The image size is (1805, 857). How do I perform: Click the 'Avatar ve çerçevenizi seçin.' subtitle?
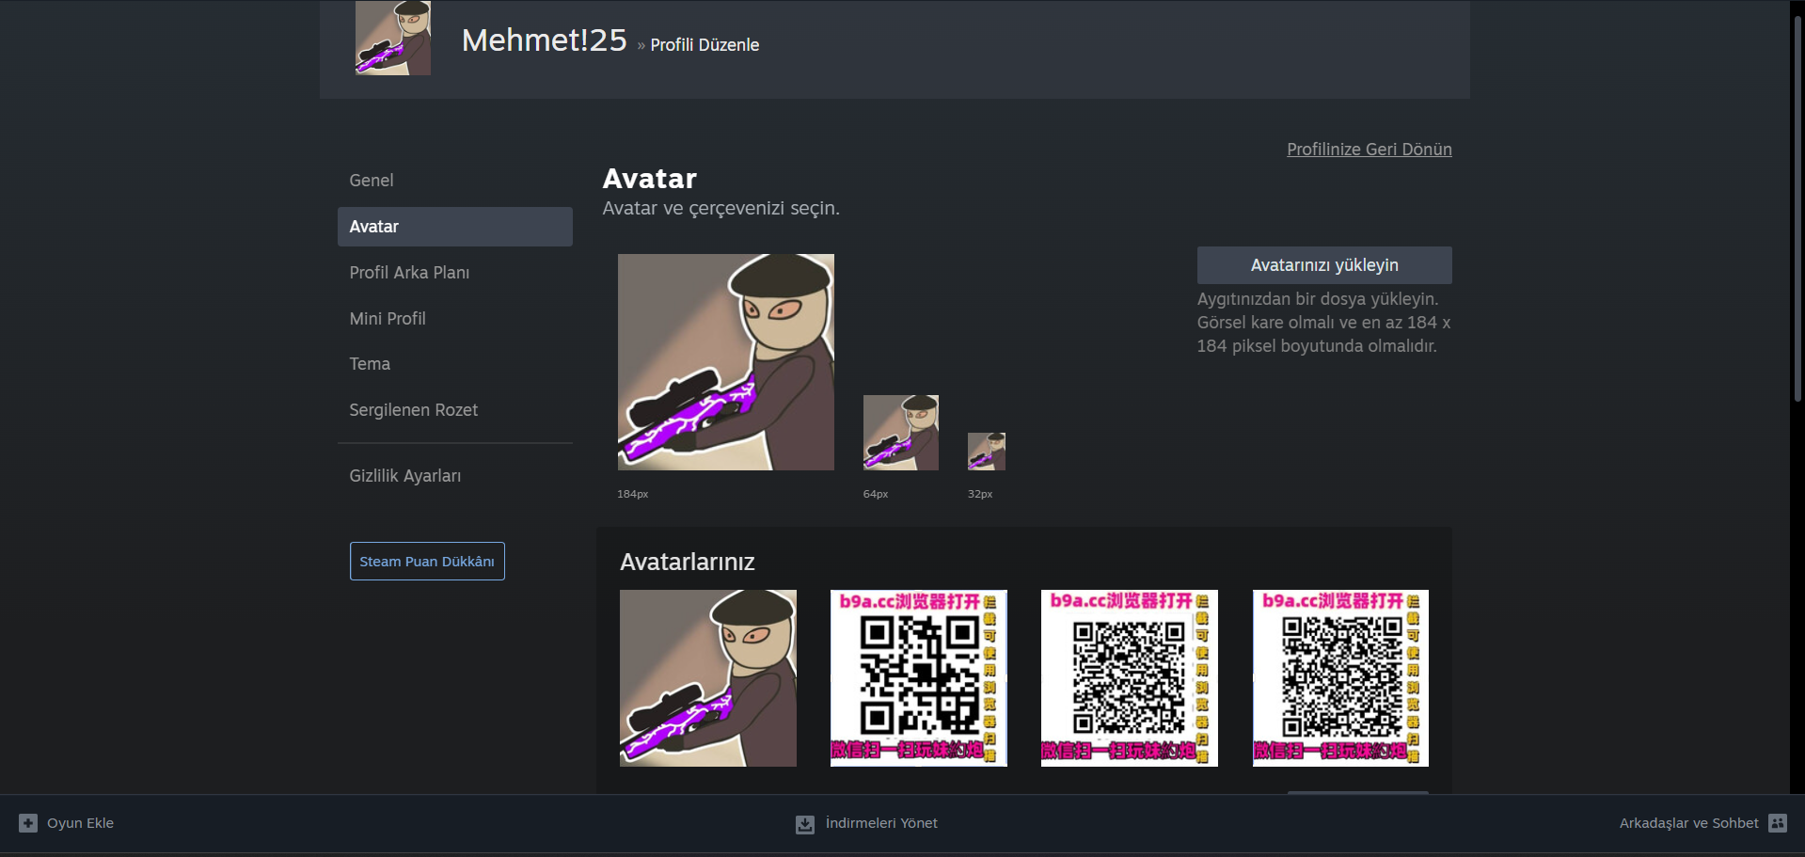coord(721,209)
